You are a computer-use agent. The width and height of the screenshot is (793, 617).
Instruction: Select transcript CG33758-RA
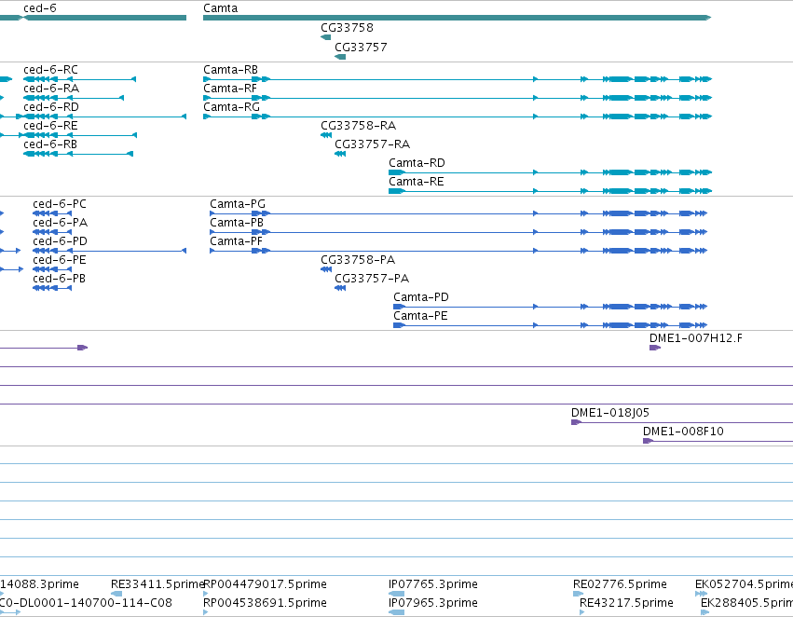pos(358,126)
